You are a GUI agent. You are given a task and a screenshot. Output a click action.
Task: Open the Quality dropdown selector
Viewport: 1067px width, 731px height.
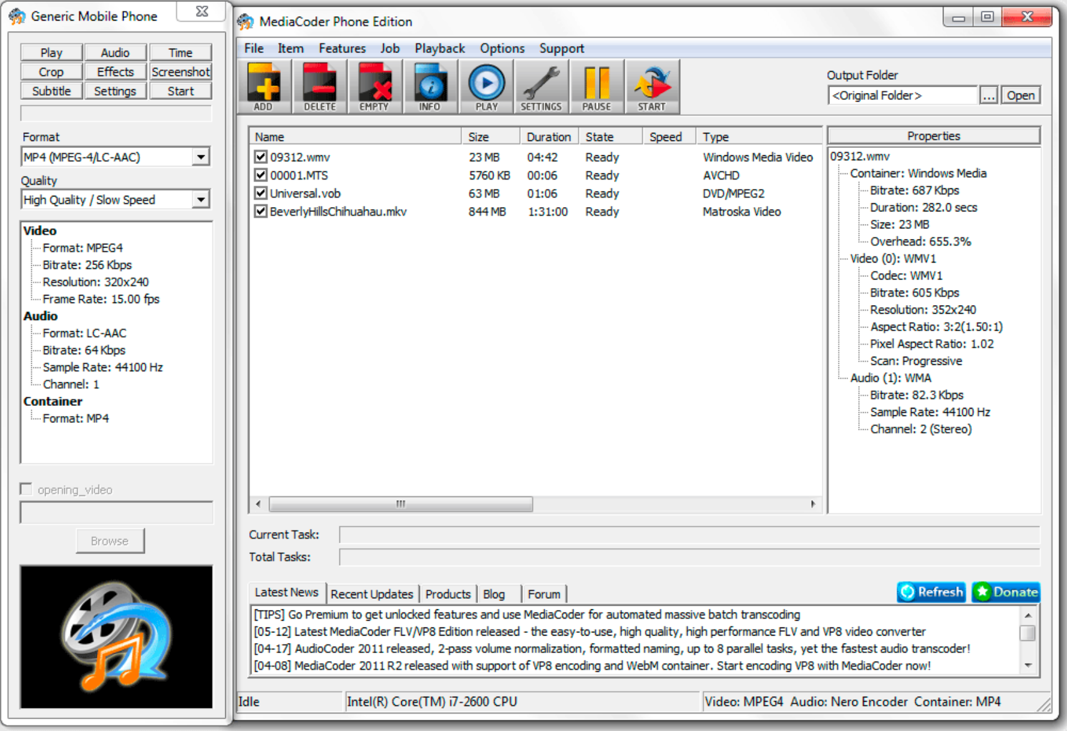201,199
